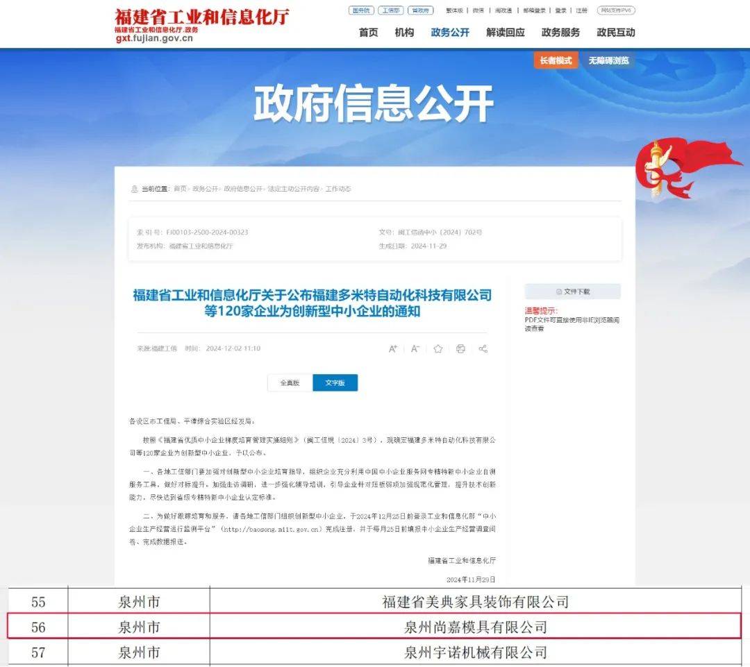Viewport: 750px width, 667px height.
Task: Switch to 繁体版 traditional Chinese
Action: tap(454, 10)
